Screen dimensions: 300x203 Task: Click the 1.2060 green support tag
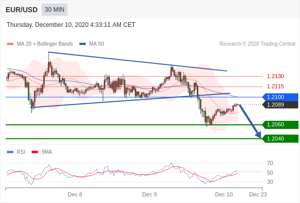[x=280, y=124]
